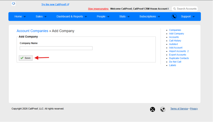Screen dimensions: 213x122
Task: Focus the Company Name input field
Action: point(56,48)
